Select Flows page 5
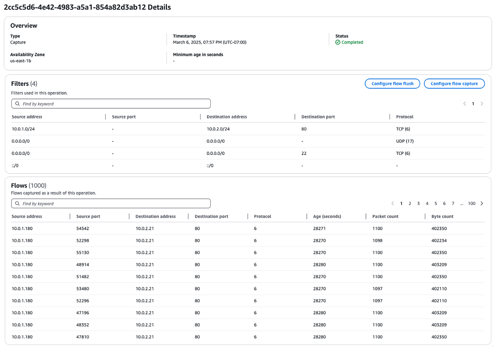 pyautogui.click(x=436, y=204)
